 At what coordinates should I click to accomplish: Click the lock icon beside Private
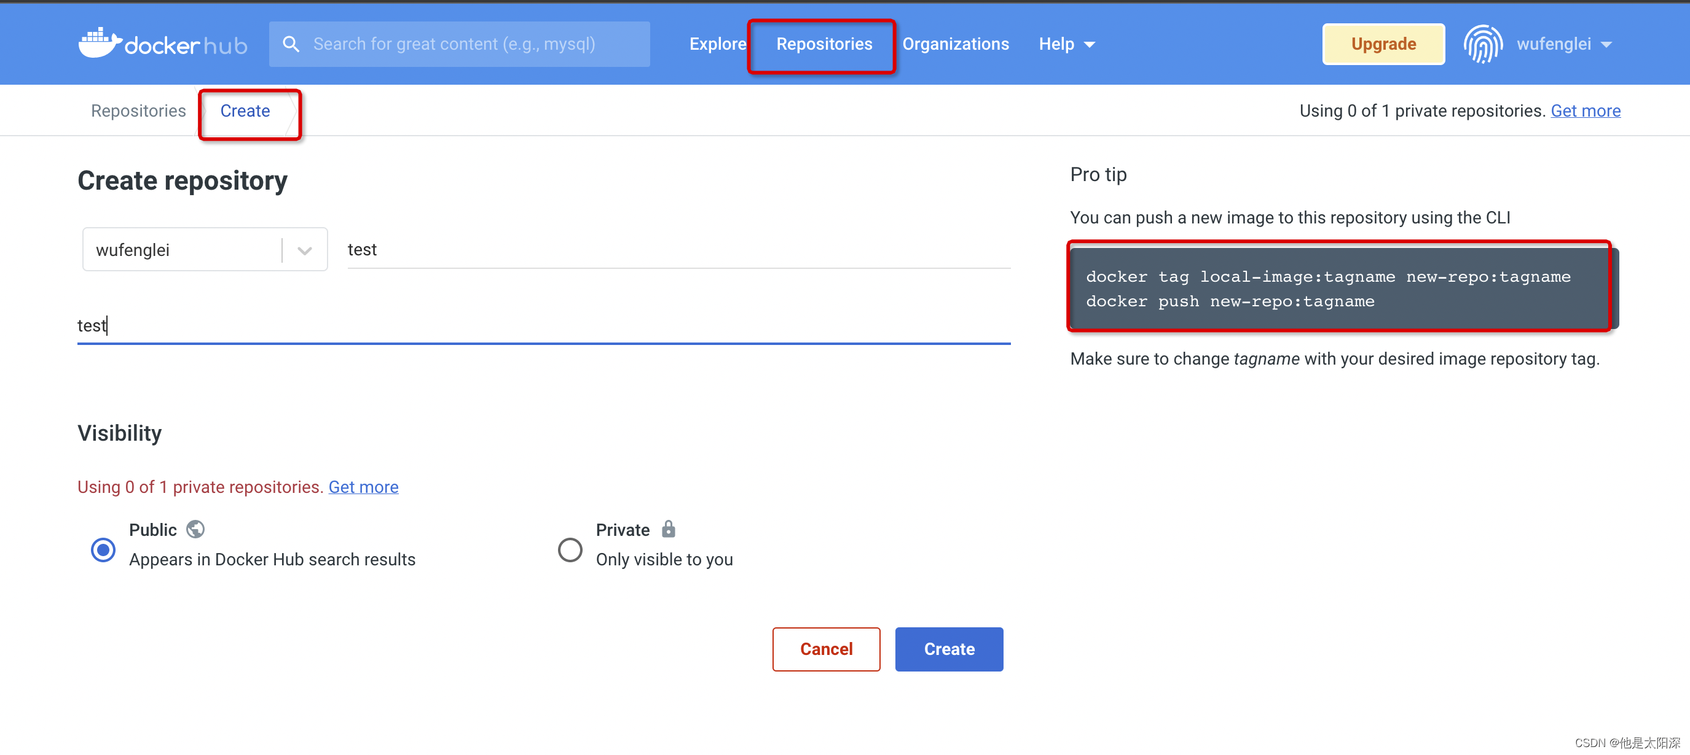point(668,528)
